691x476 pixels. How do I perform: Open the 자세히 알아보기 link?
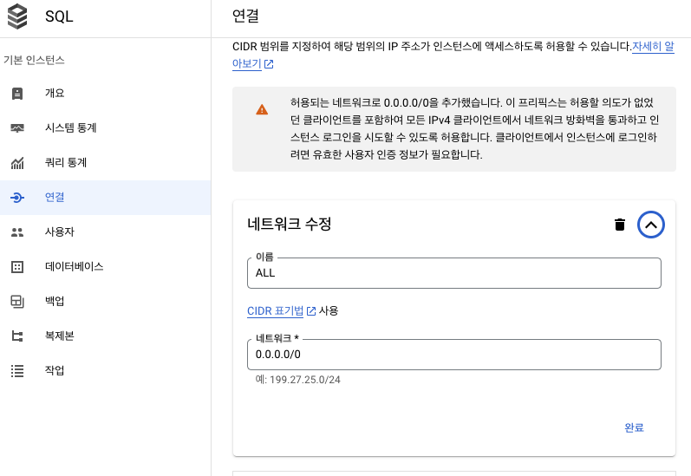tap(653, 46)
